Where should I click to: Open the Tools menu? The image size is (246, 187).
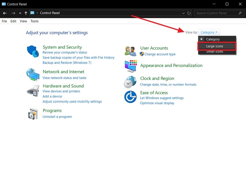click(x=34, y=21)
